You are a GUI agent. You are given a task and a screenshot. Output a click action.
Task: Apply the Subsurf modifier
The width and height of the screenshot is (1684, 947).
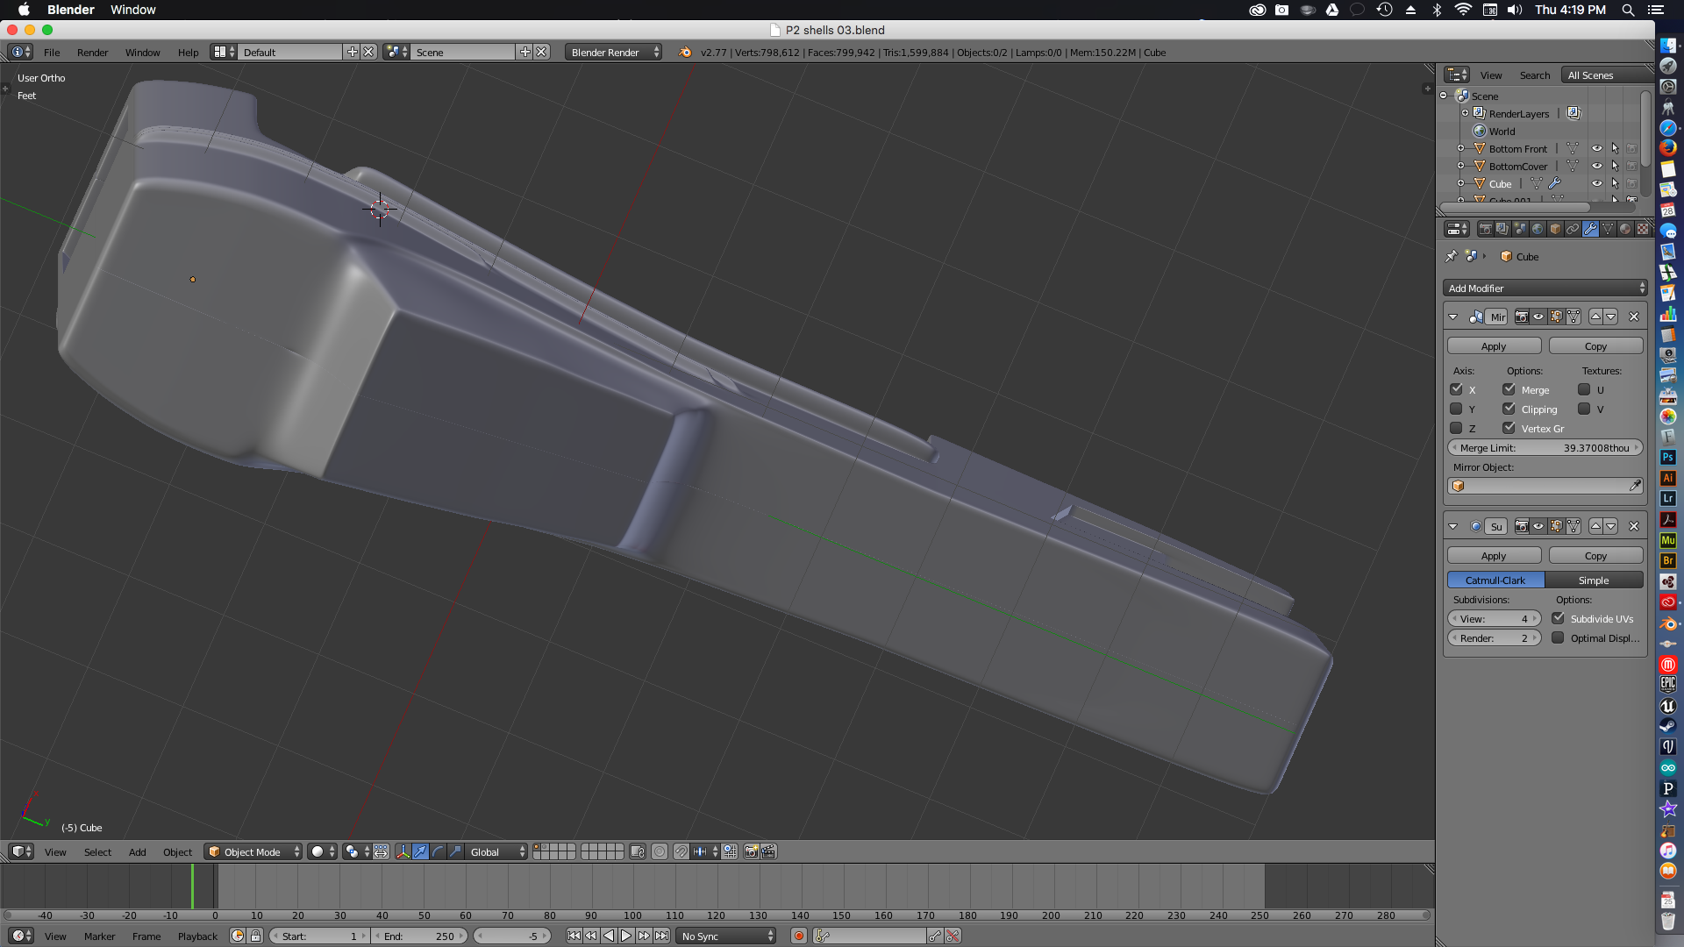[x=1494, y=555]
